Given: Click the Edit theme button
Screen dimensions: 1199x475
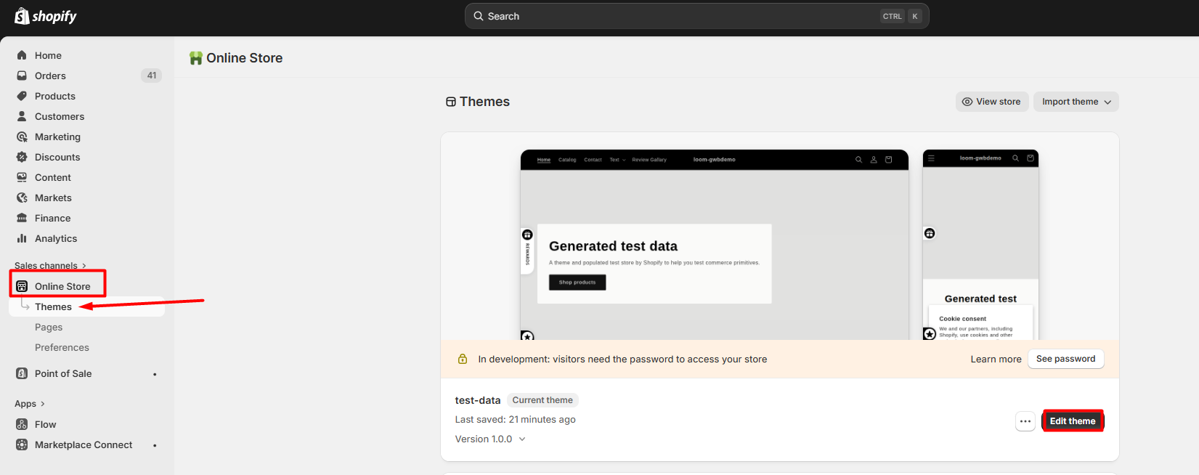Looking at the screenshot, I should 1072,421.
